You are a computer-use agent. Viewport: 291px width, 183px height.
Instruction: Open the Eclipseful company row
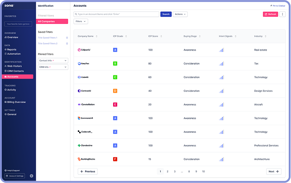(180, 50)
